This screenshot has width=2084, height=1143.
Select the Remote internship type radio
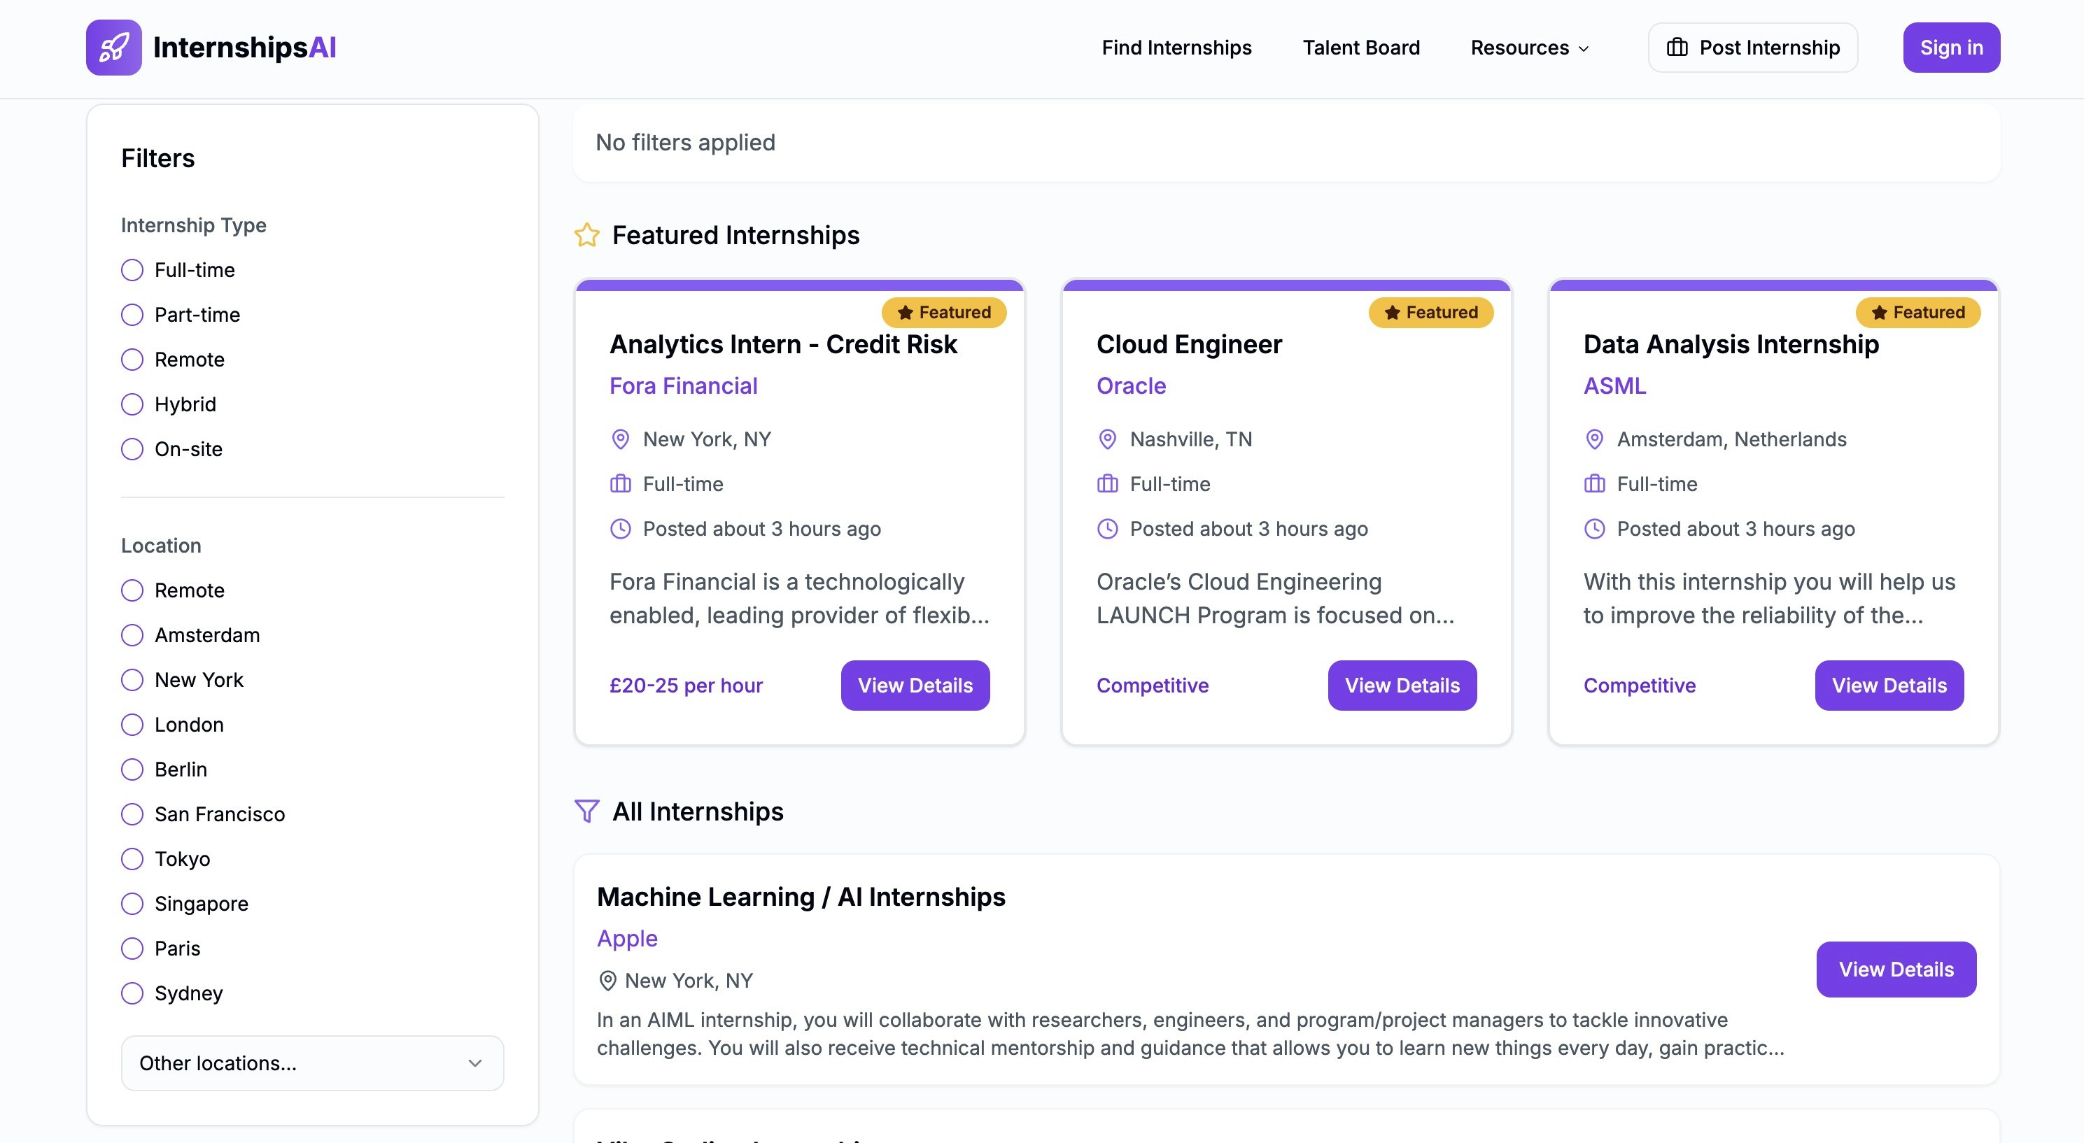[132, 359]
